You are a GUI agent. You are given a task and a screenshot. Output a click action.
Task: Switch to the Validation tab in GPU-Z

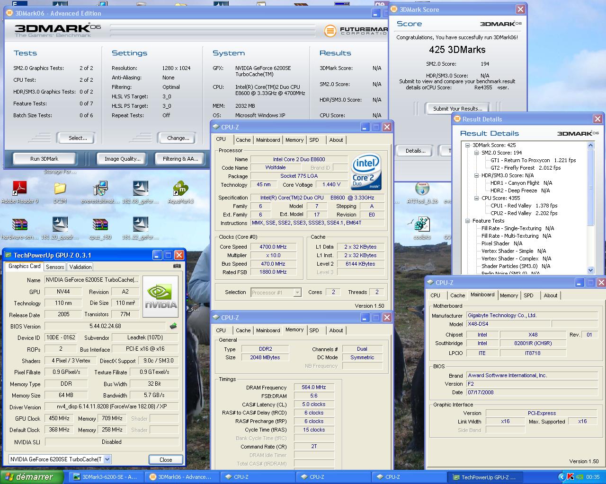click(x=80, y=267)
